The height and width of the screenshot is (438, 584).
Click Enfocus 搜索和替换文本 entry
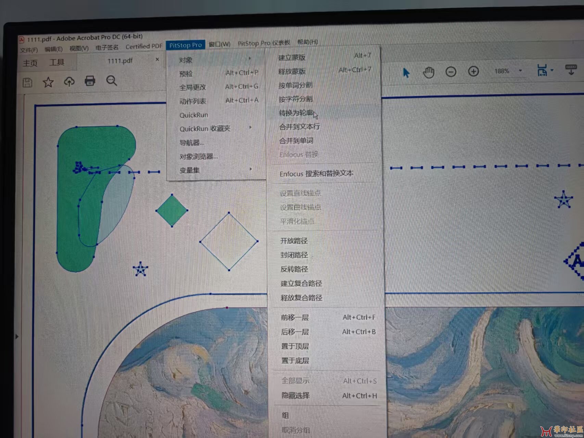tap(316, 174)
